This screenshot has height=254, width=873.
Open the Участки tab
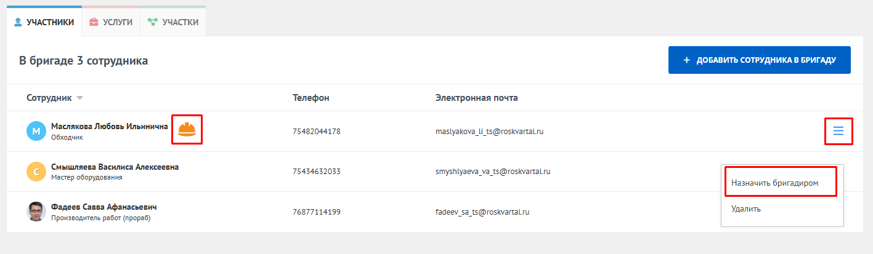point(174,22)
